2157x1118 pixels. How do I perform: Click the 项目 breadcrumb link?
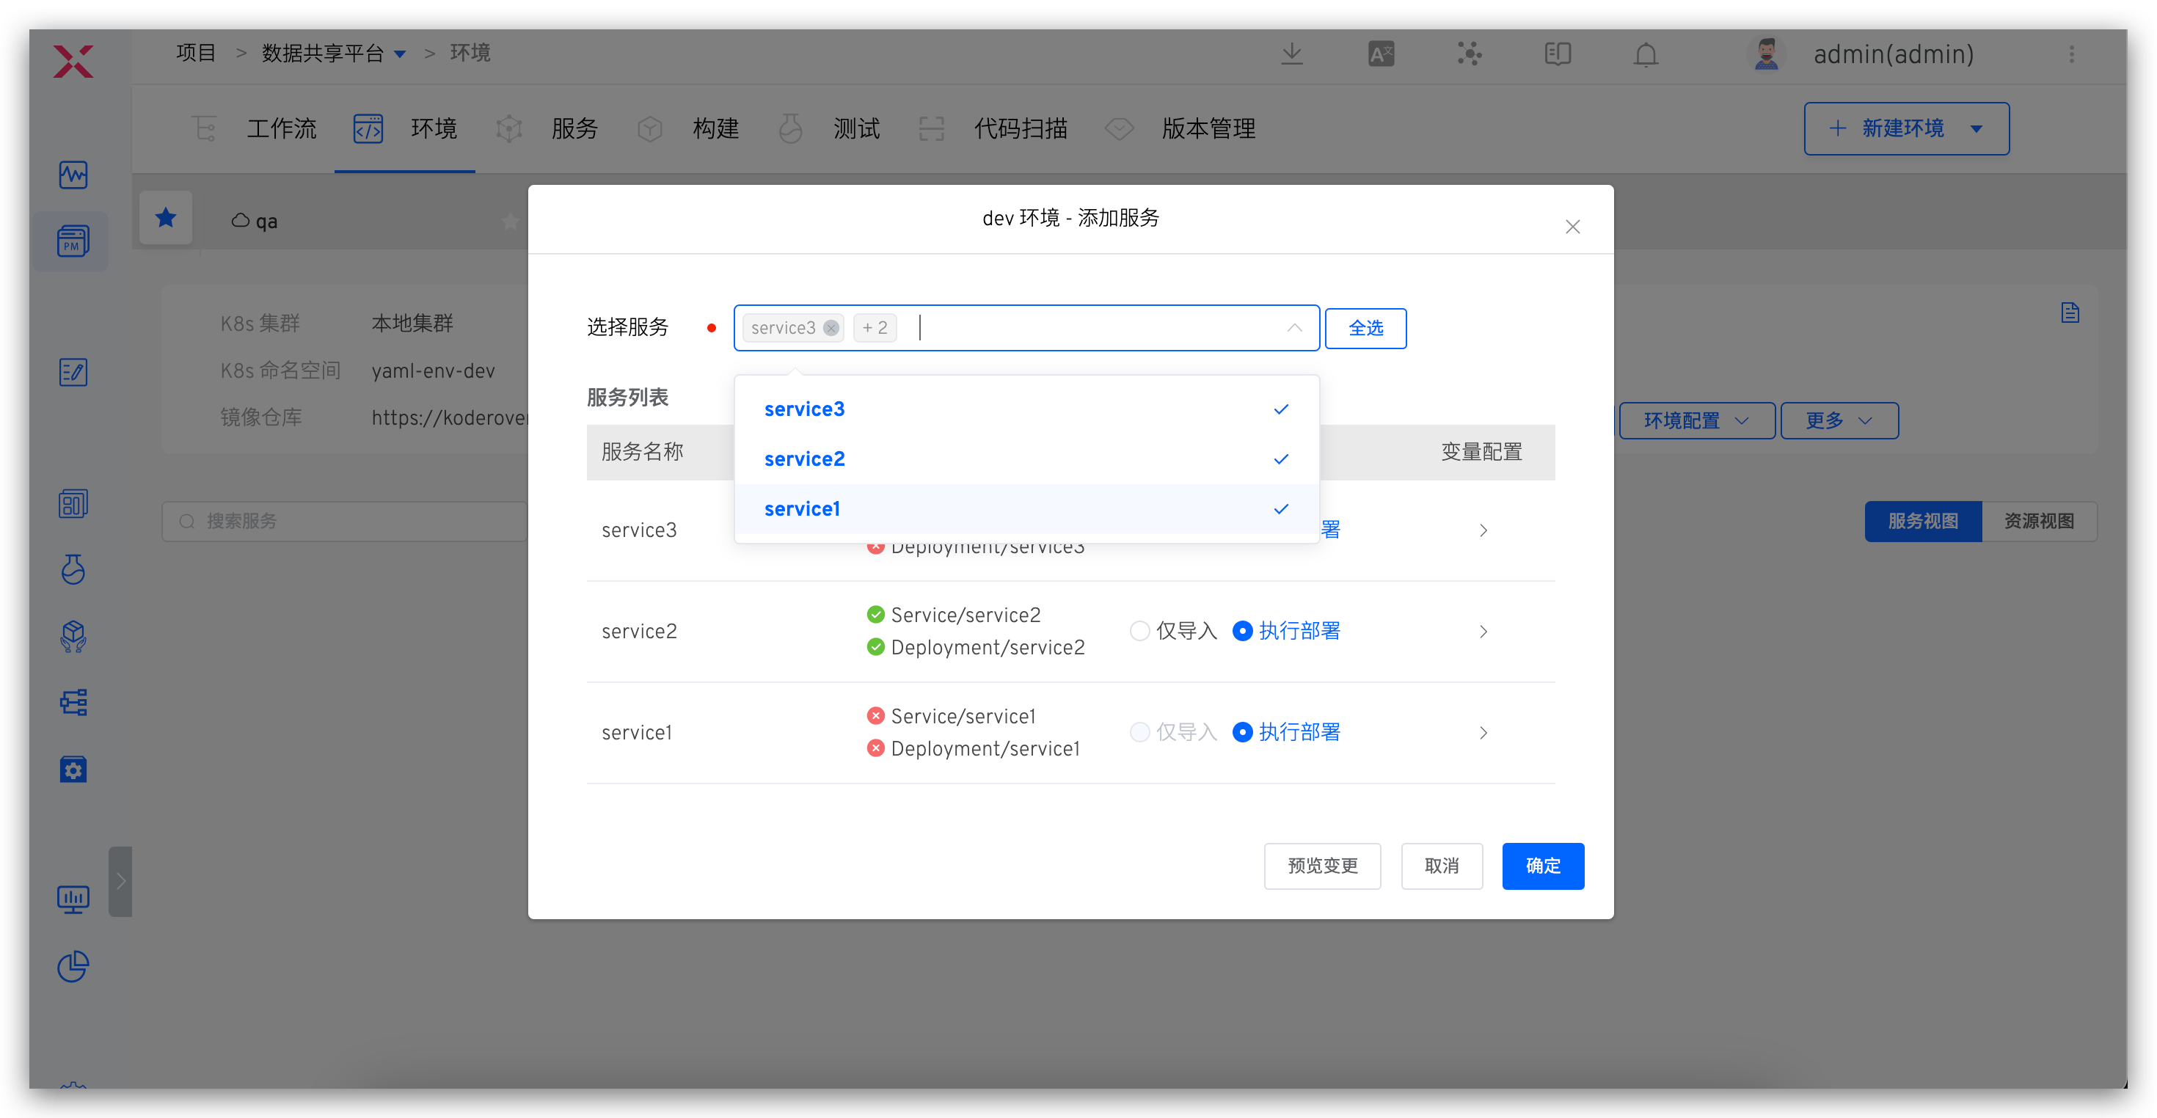coord(196,54)
